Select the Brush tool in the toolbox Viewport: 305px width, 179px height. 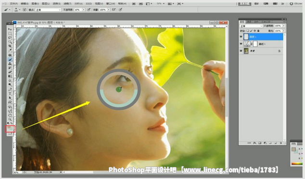point(10,60)
